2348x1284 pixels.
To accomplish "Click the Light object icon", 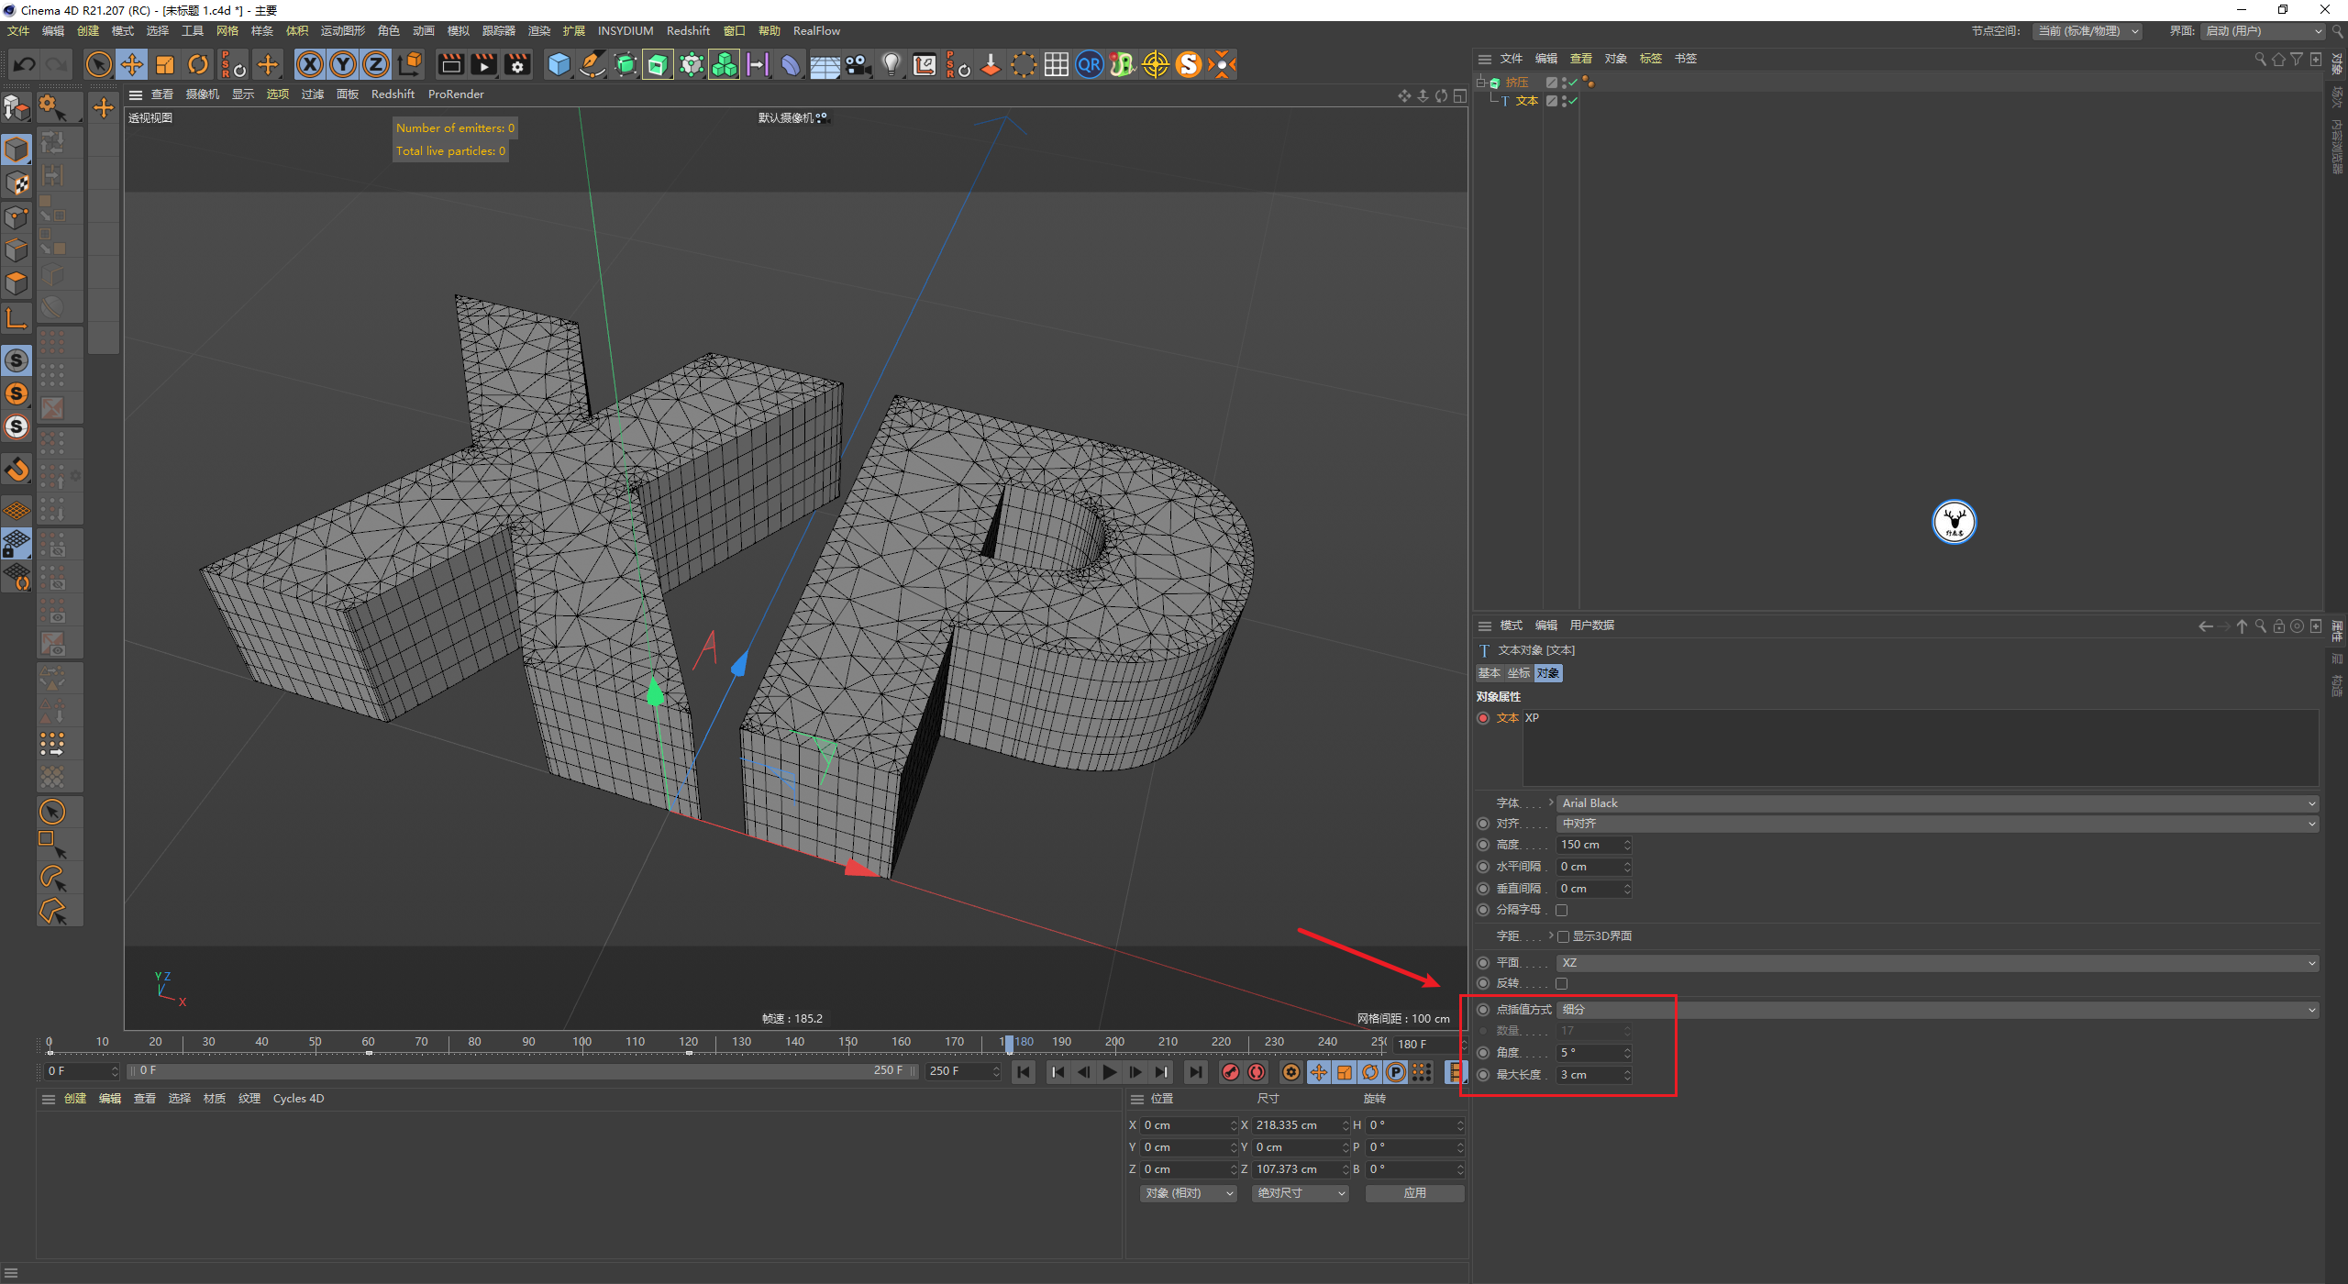I will 891,64.
